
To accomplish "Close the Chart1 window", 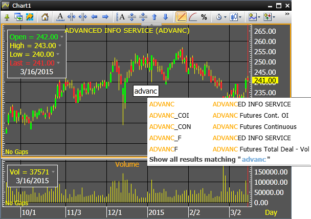I will pos(287,6).
